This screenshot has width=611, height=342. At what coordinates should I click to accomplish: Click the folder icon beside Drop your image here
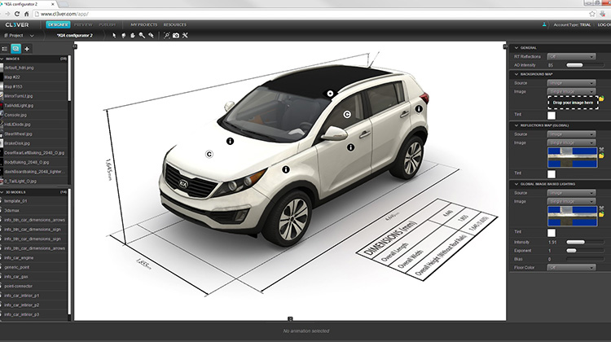coord(601,99)
